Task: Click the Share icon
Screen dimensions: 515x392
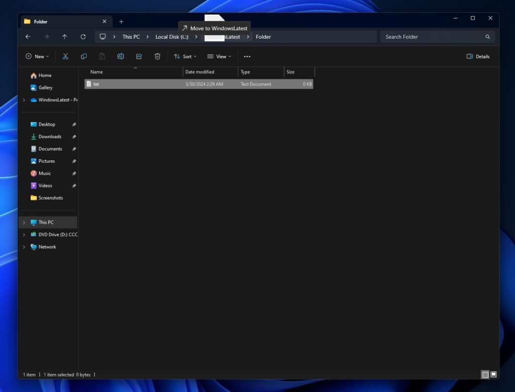Action: (x=139, y=56)
